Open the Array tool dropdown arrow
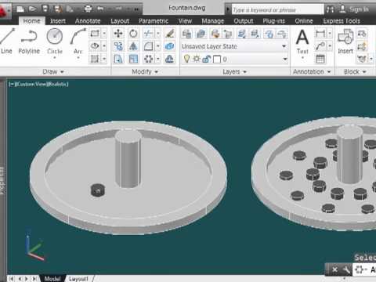The height and width of the screenshot is (282, 376). pyautogui.click(x=158, y=59)
